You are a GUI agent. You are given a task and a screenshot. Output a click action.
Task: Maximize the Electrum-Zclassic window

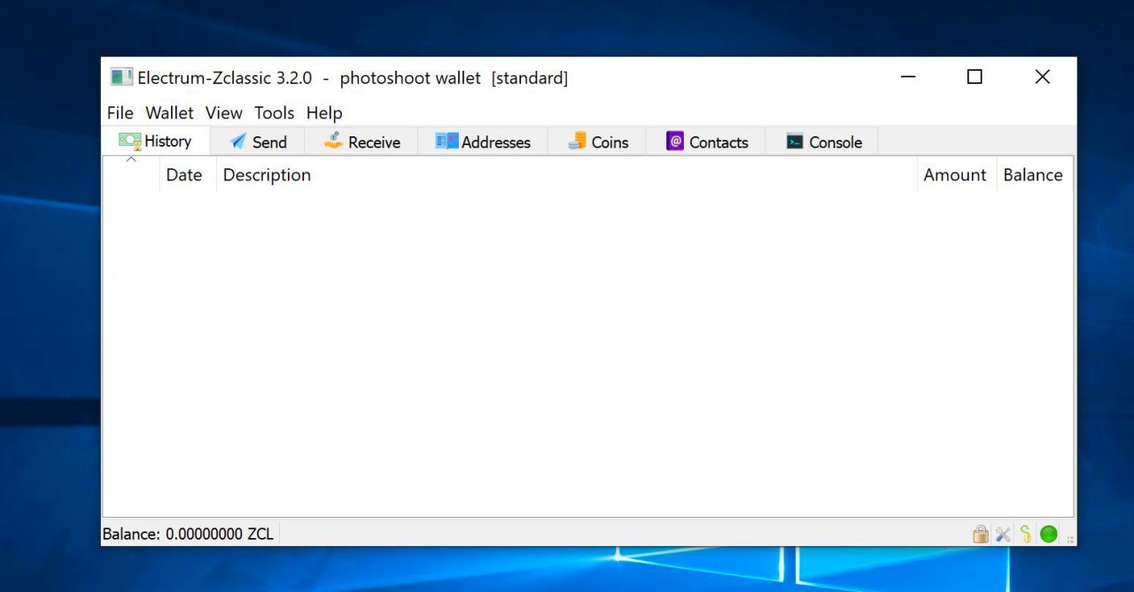click(x=975, y=77)
